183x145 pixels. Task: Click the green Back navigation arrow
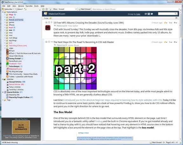point(43,9)
